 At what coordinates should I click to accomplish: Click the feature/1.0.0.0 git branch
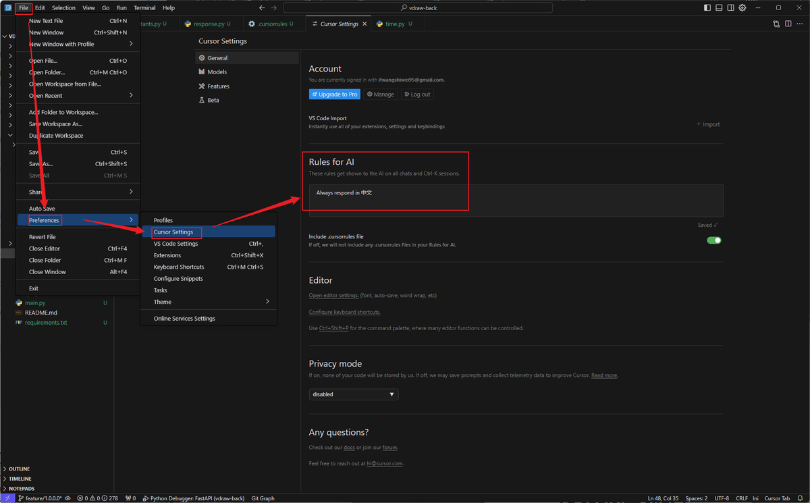point(40,498)
